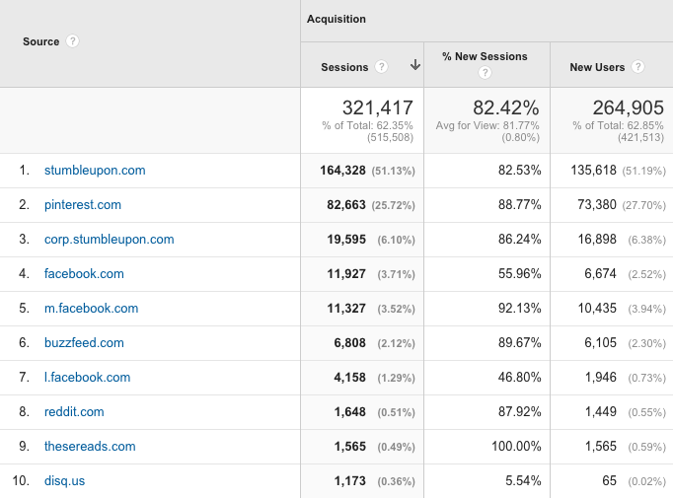Select sessions value 11,927
Image resolution: width=673 pixels, height=498 pixels.
click(x=346, y=274)
